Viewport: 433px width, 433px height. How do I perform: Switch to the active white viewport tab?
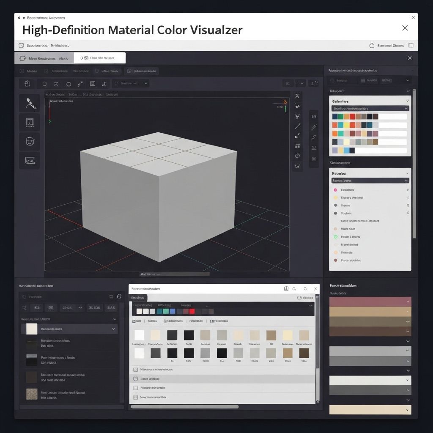pos(99,58)
